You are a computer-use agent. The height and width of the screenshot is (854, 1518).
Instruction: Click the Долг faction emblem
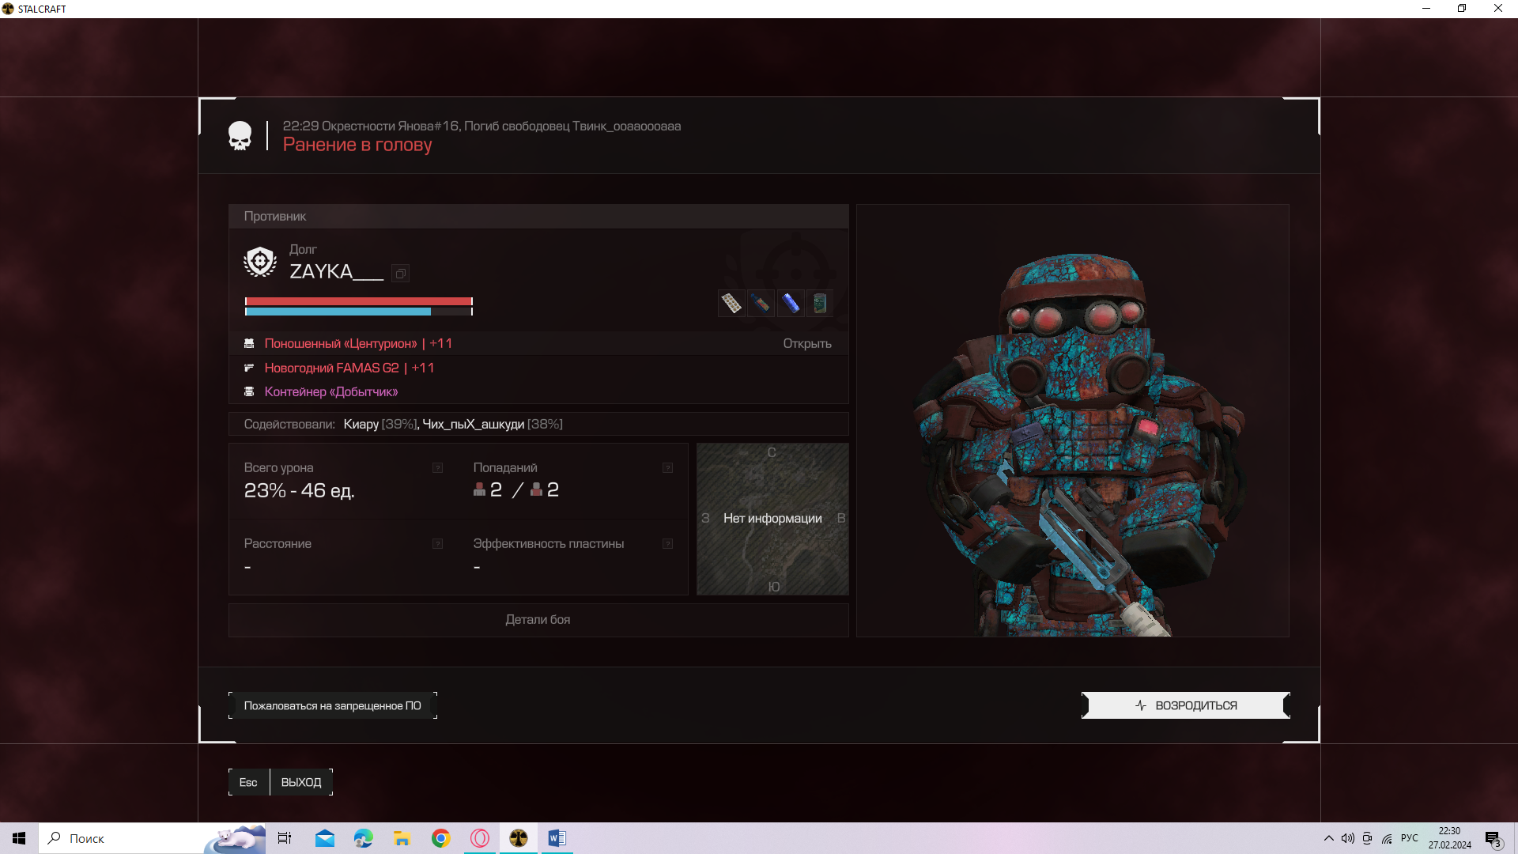(260, 262)
